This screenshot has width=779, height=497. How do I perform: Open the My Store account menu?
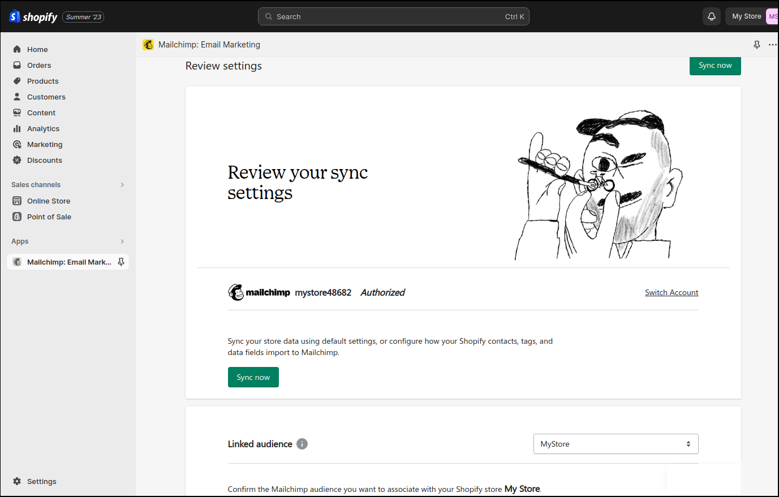[x=752, y=16]
